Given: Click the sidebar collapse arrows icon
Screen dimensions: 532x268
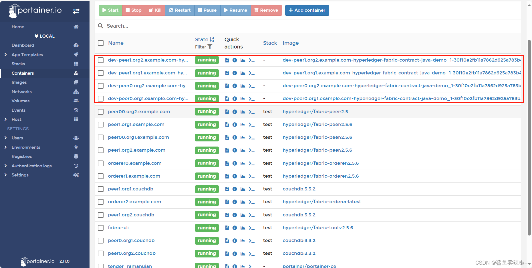Looking at the screenshot, I should pyautogui.click(x=76, y=11).
